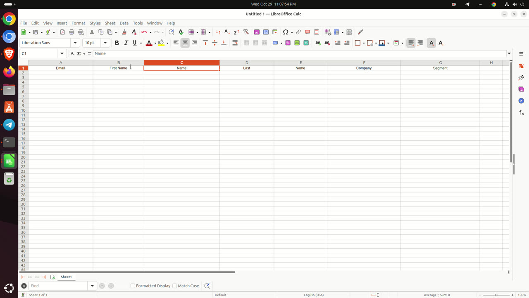This screenshot has width=529, height=298.
Task: Adjust the zoom slider
Action: 496,295
